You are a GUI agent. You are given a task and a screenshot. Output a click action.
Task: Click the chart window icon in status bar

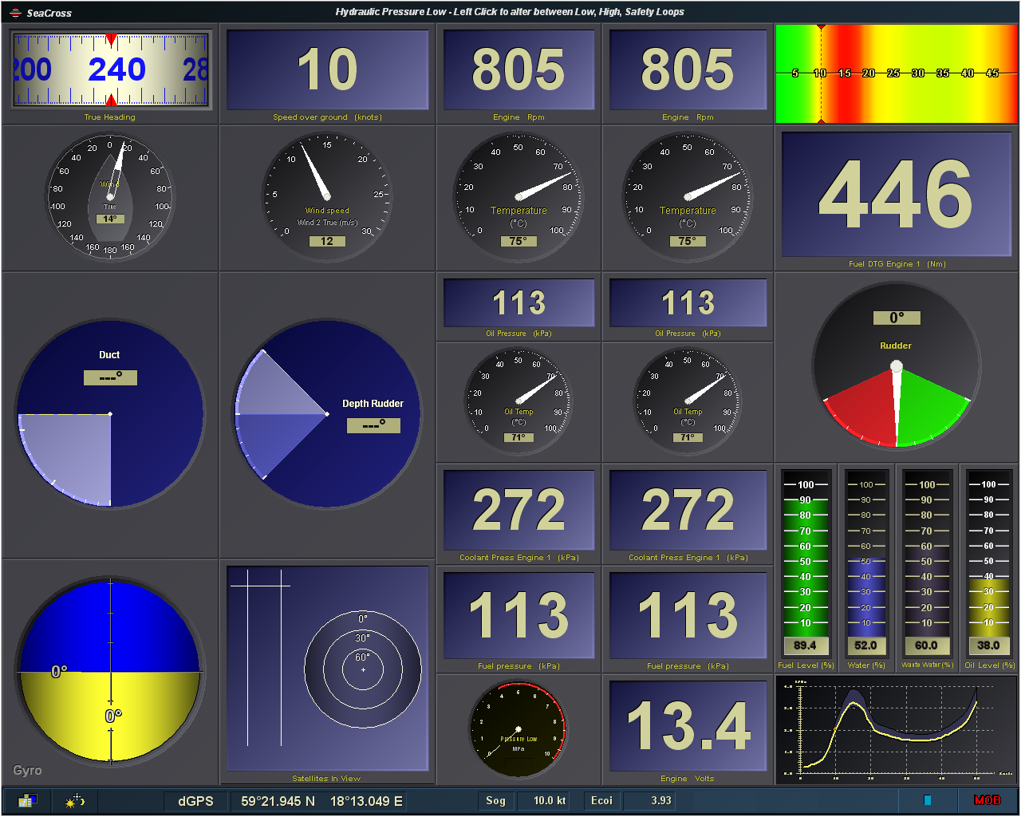pos(28,800)
